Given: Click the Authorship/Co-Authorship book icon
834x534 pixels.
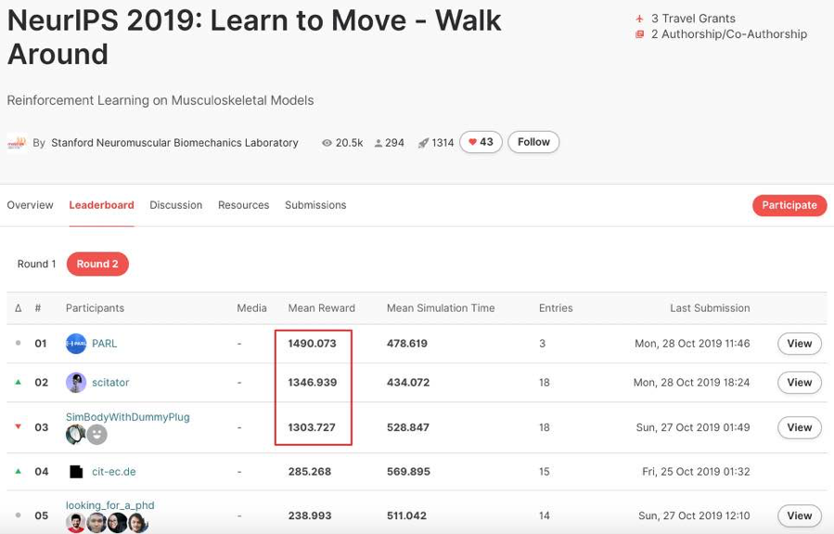Looking at the screenshot, I should (x=639, y=34).
